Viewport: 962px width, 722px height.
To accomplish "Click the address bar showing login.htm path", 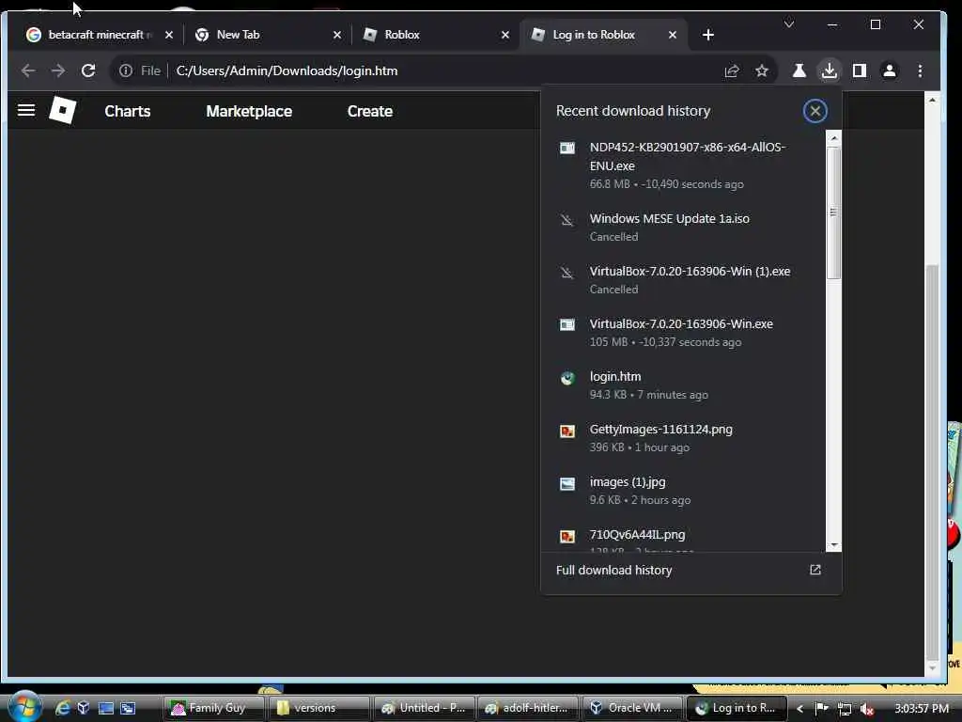I will pyautogui.click(x=442, y=71).
